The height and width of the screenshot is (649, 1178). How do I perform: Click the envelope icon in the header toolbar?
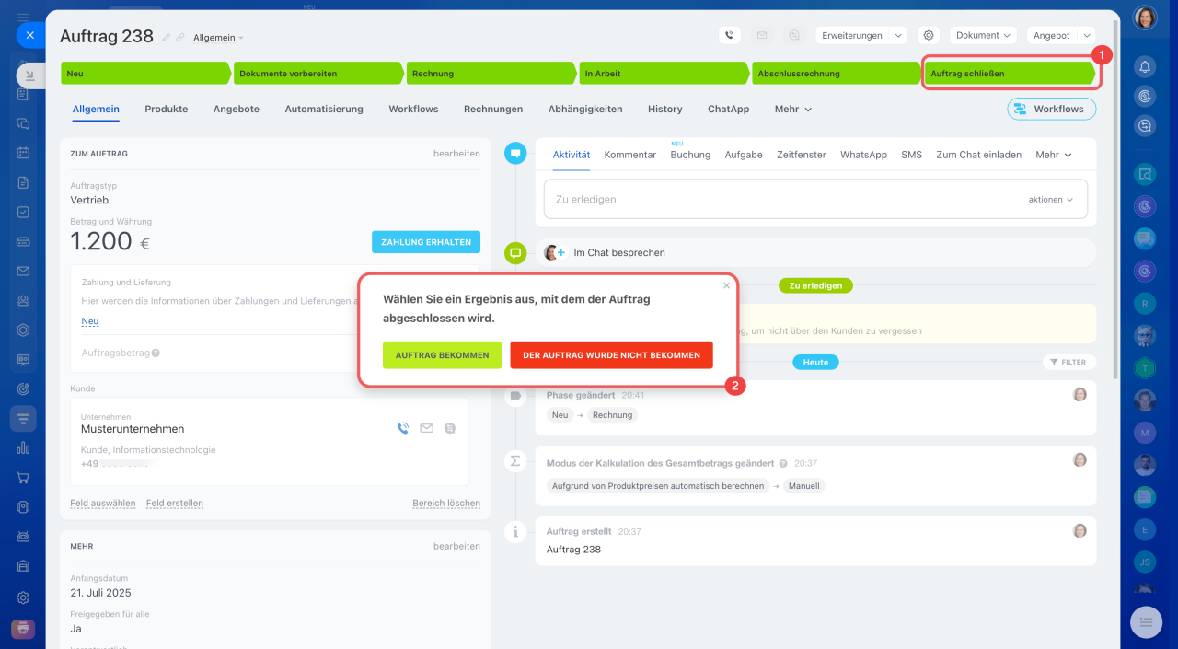coord(762,35)
